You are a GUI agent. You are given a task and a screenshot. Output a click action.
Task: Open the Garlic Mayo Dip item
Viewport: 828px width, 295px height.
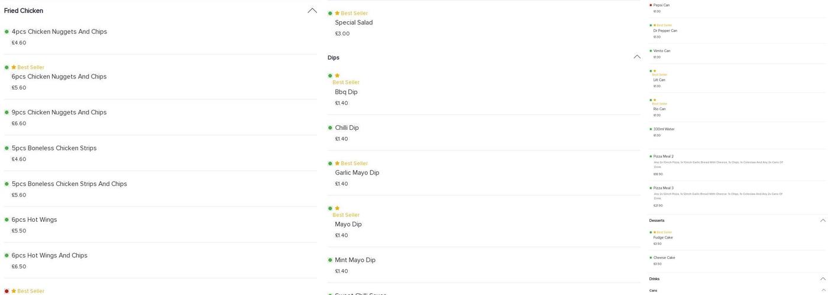point(357,173)
